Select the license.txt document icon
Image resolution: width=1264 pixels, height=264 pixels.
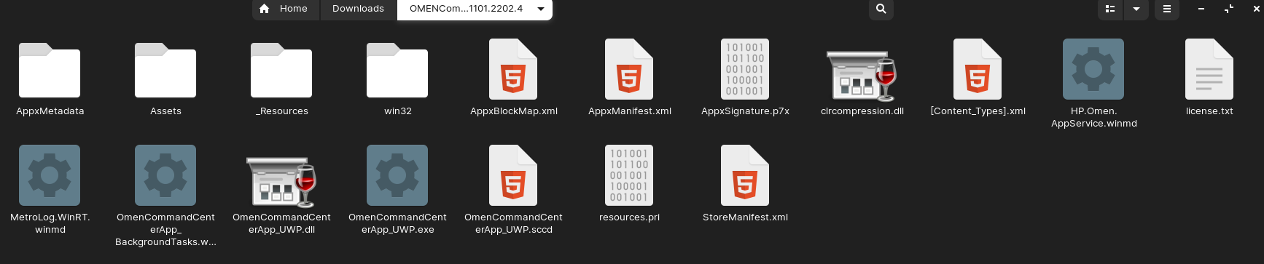point(1209,69)
